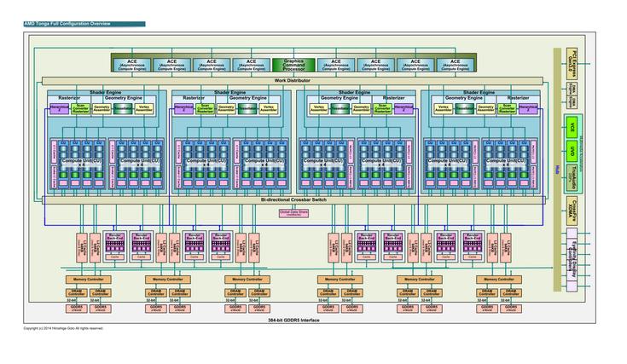Click the pink Global Data Share box
This screenshot has height=364, width=627.
pos(293,213)
